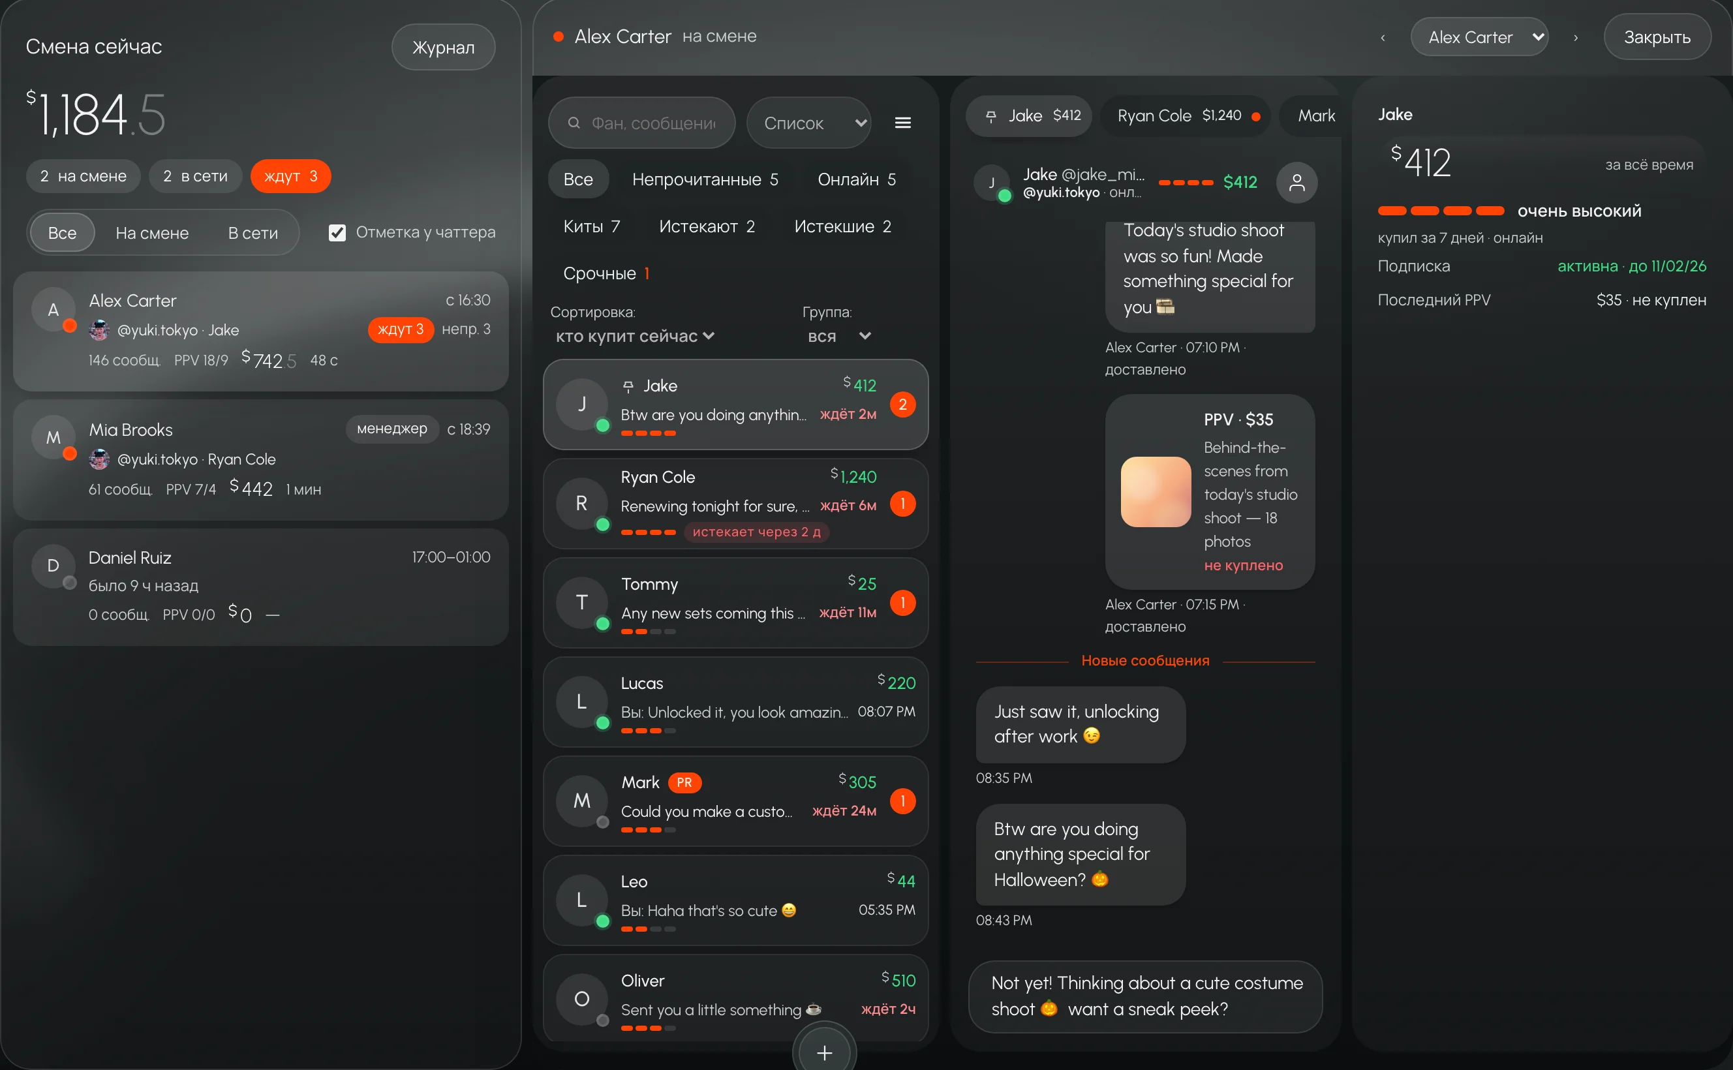1733x1070 pixels.
Task: Toggle the 2 на смене chip
Action: (x=84, y=176)
